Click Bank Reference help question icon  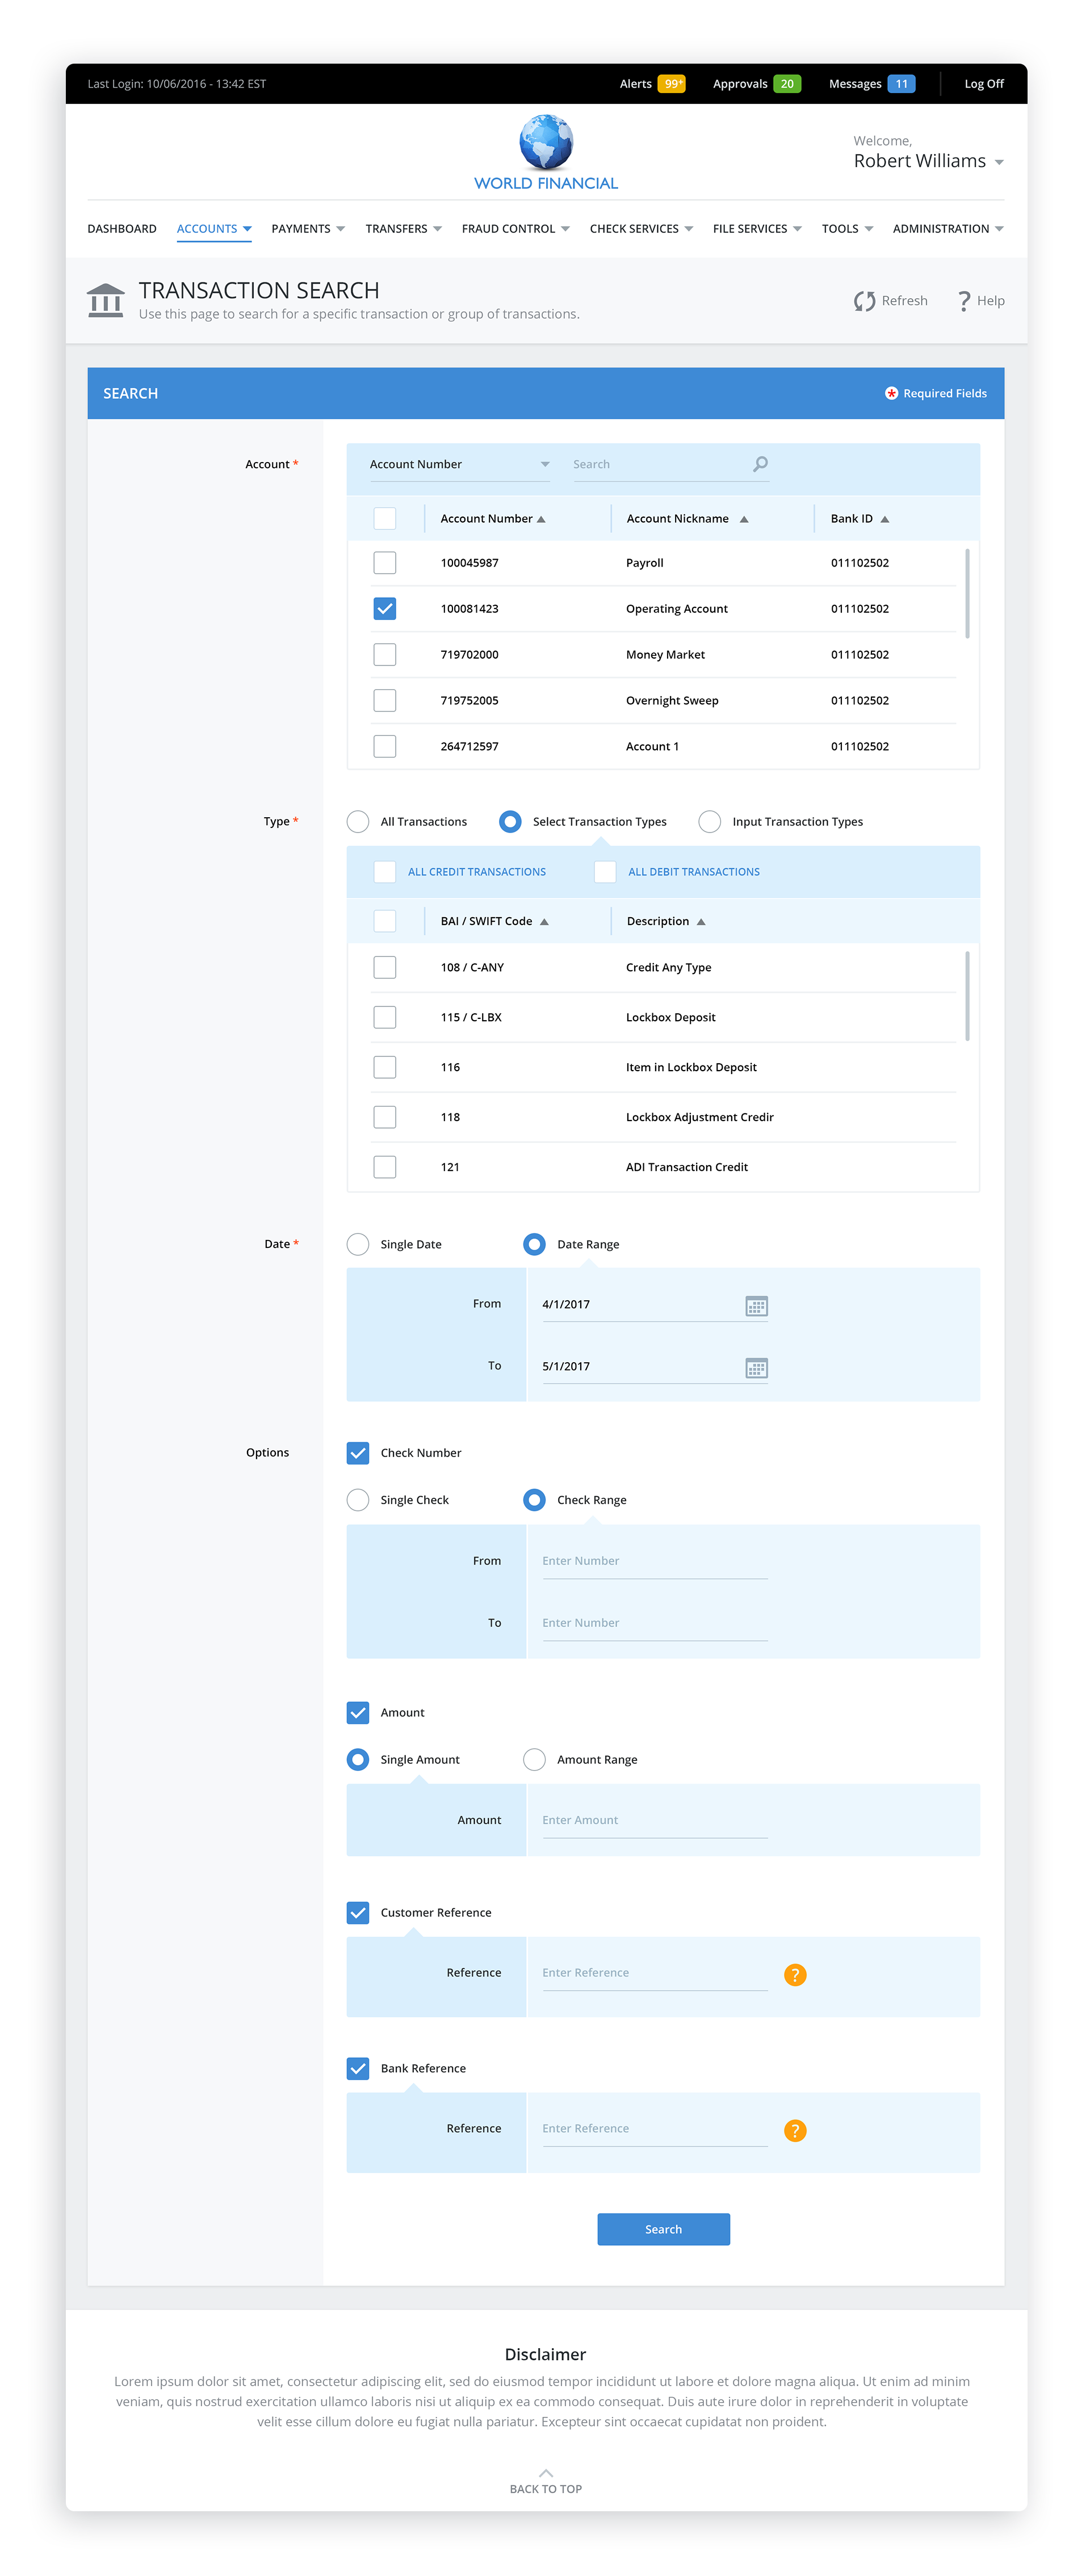794,2130
